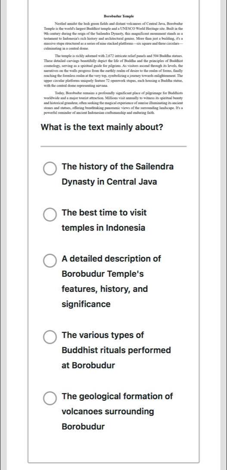Image resolution: width=227 pixels, height=470 pixels.
Task: Click the 'Dynasty in Central Java' answer line
Action: pyautogui.click(x=109, y=182)
